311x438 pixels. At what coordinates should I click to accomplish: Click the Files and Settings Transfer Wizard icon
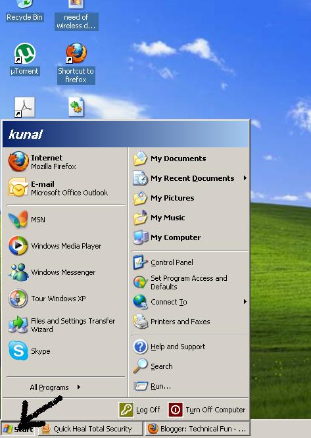(x=18, y=325)
